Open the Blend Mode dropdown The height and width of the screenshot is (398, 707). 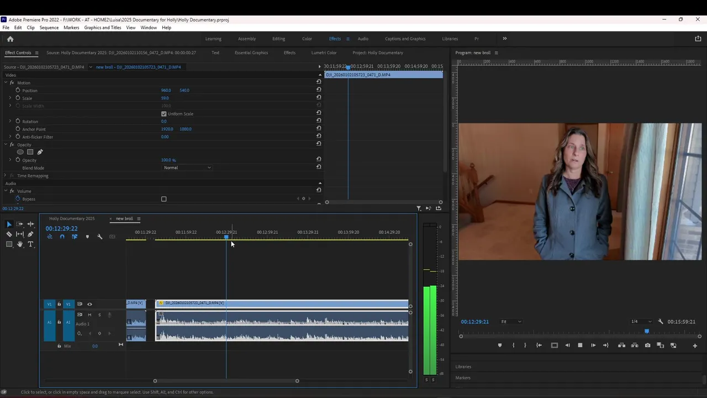187,167
